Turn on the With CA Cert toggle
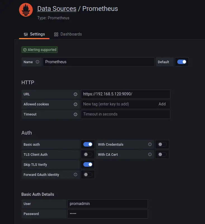 162,154
